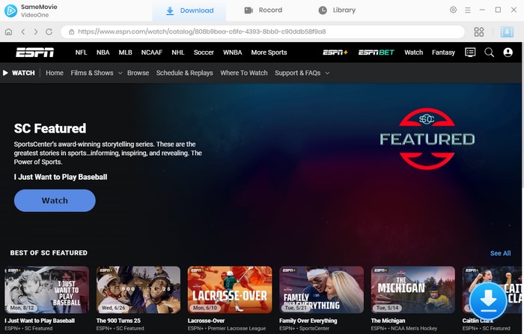Expand the Films & Shows dropdown
This screenshot has width=524, height=334.
[97, 73]
